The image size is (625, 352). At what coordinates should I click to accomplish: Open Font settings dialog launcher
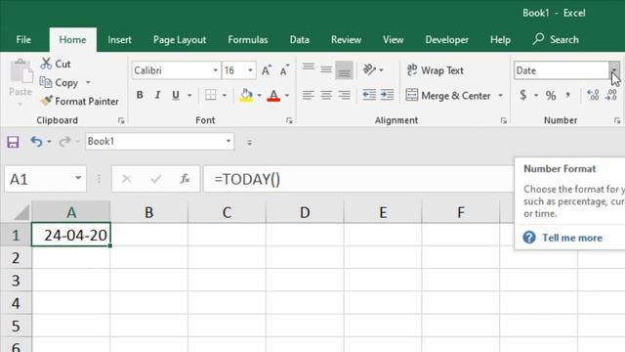(289, 120)
